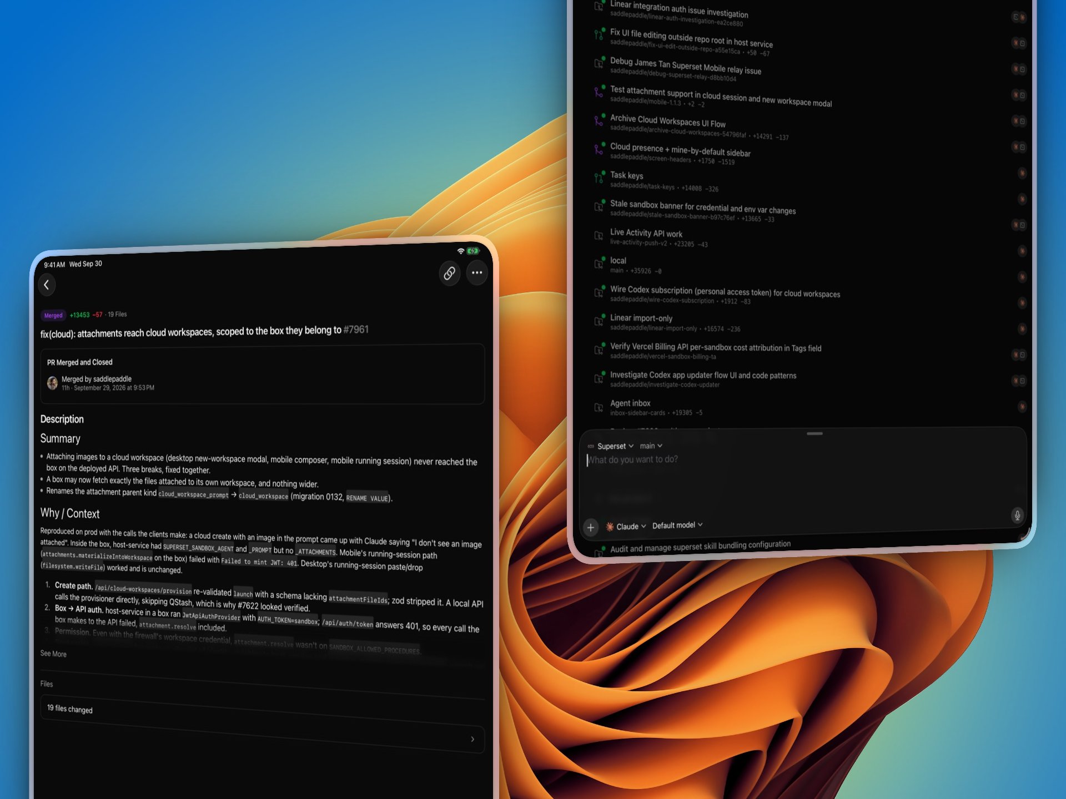This screenshot has width=1066, height=799.
Task: Click the chevron on the files changed card
Action: (x=472, y=739)
